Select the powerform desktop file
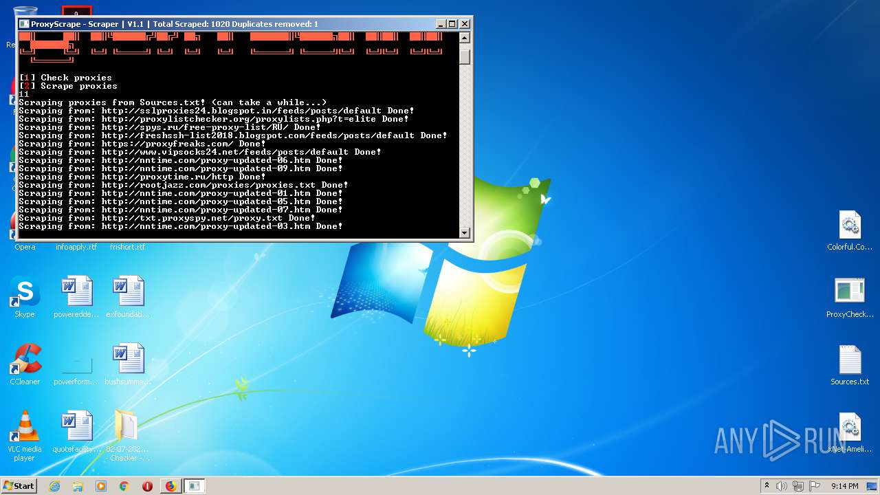Screen dimensions: 880x495 tap(76, 364)
